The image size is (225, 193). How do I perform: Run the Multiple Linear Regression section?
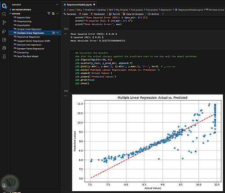coord(54,33)
